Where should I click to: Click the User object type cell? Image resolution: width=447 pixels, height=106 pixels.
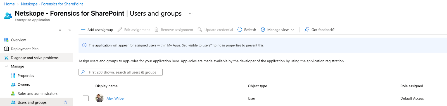click(251, 98)
